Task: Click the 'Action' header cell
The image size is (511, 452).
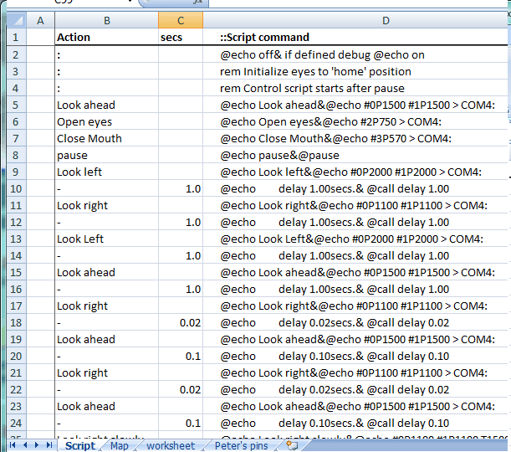Action: [106, 37]
